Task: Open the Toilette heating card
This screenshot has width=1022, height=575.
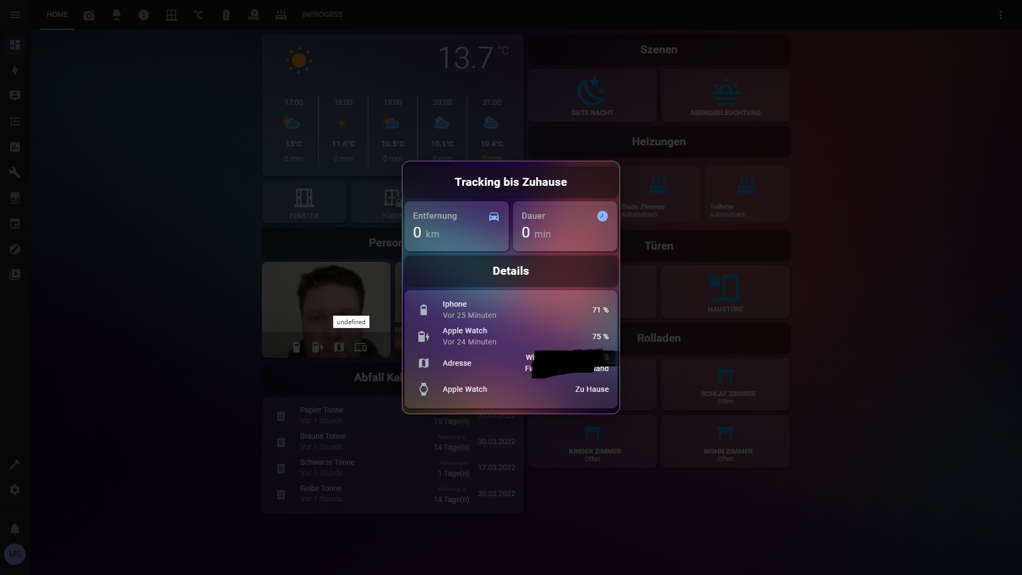Action: coord(747,194)
